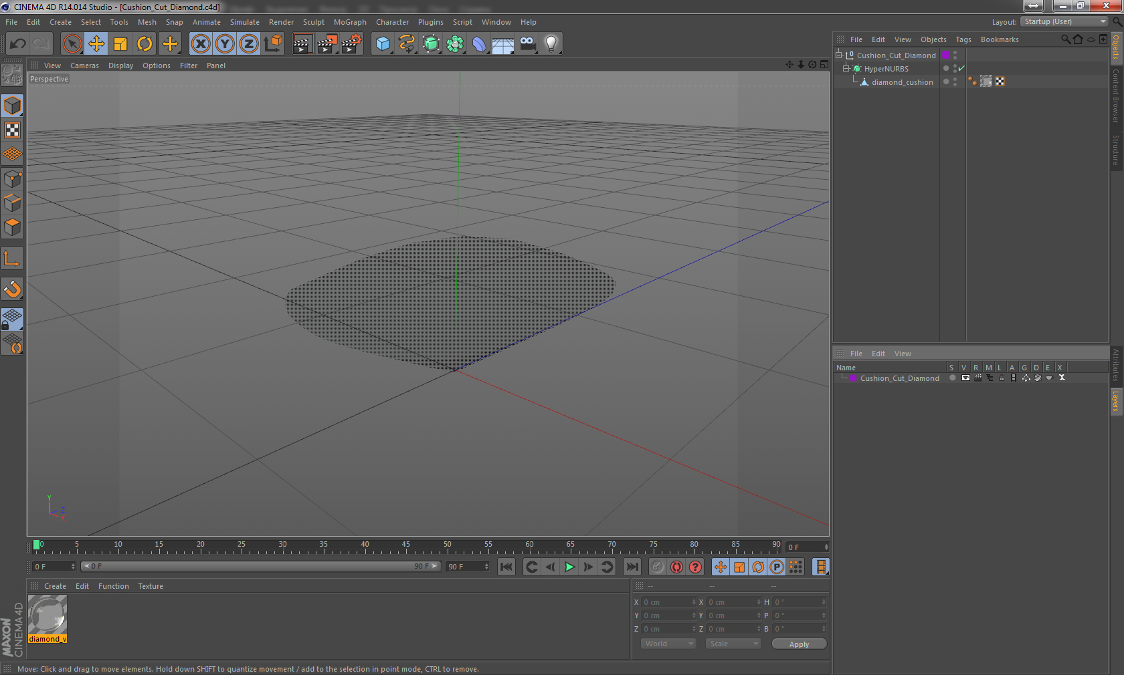Click the timeline range slider bar
The height and width of the screenshot is (675, 1124).
click(260, 566)
